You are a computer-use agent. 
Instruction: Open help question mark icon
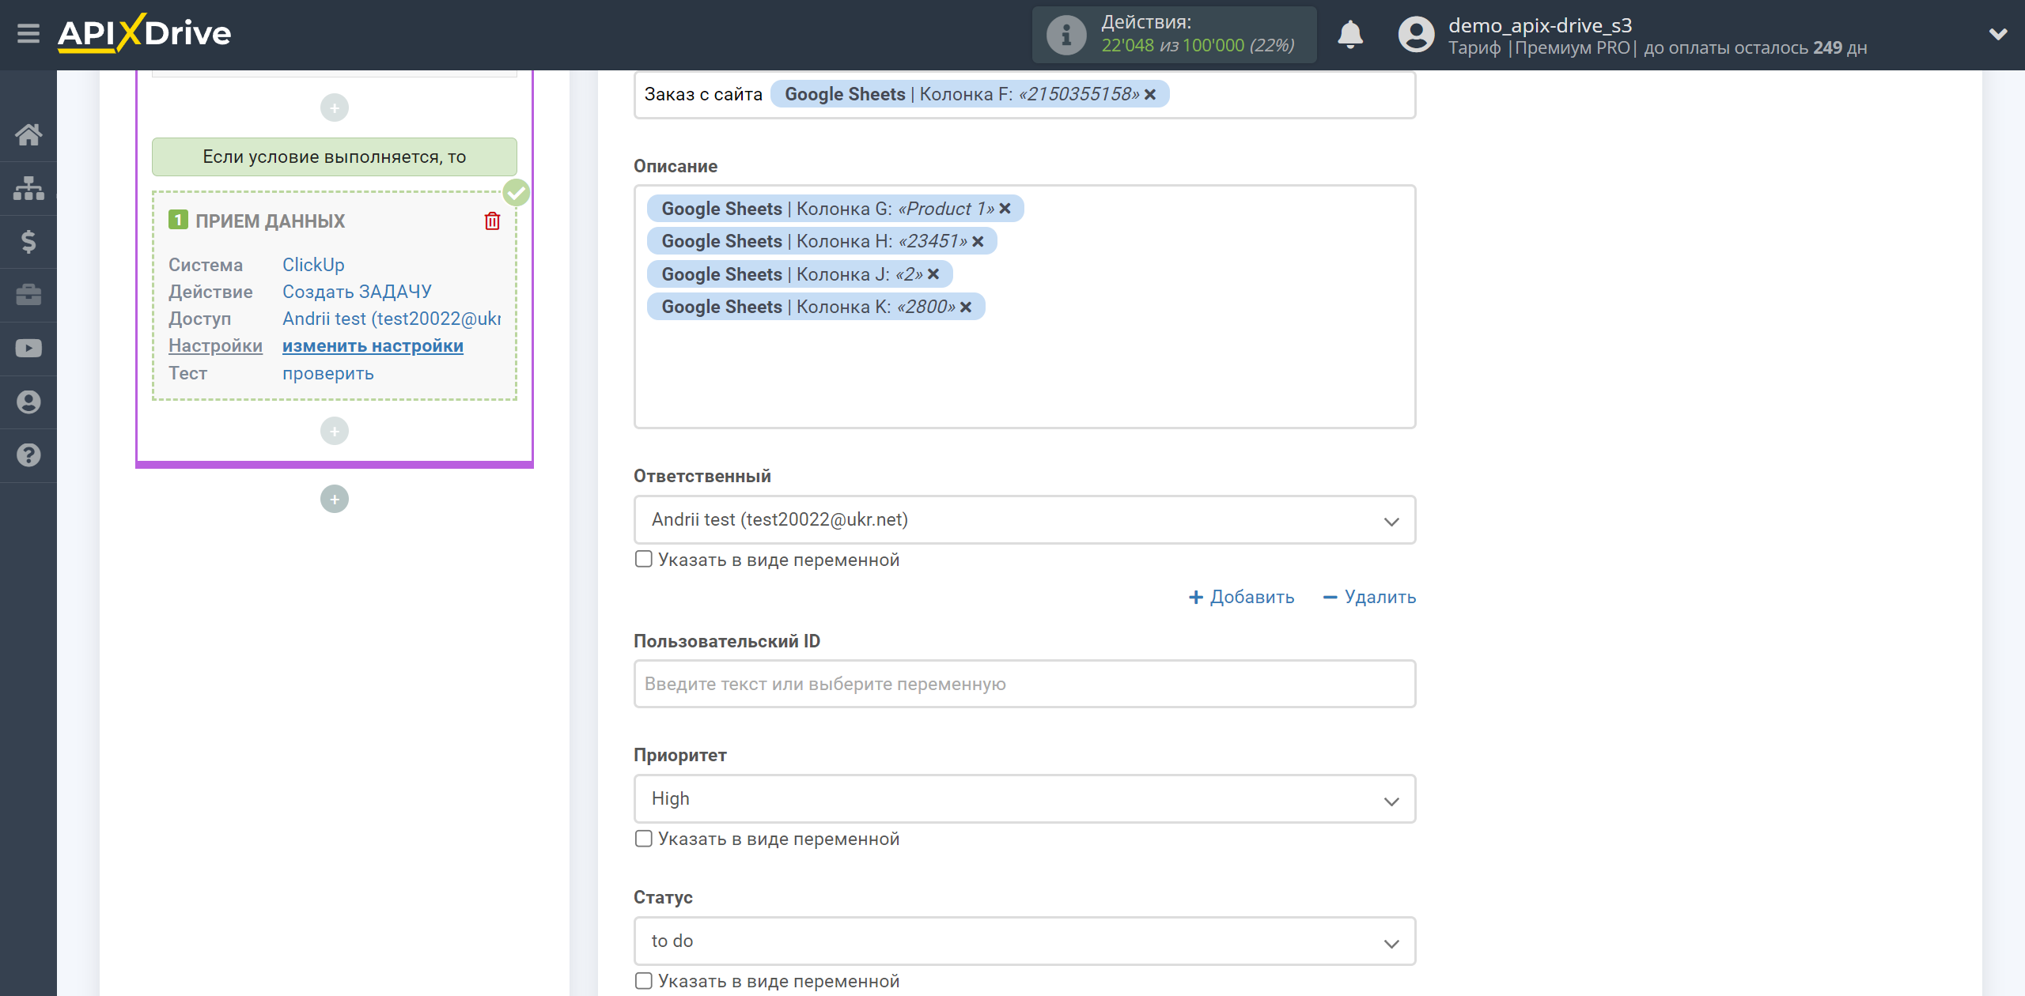28,455
